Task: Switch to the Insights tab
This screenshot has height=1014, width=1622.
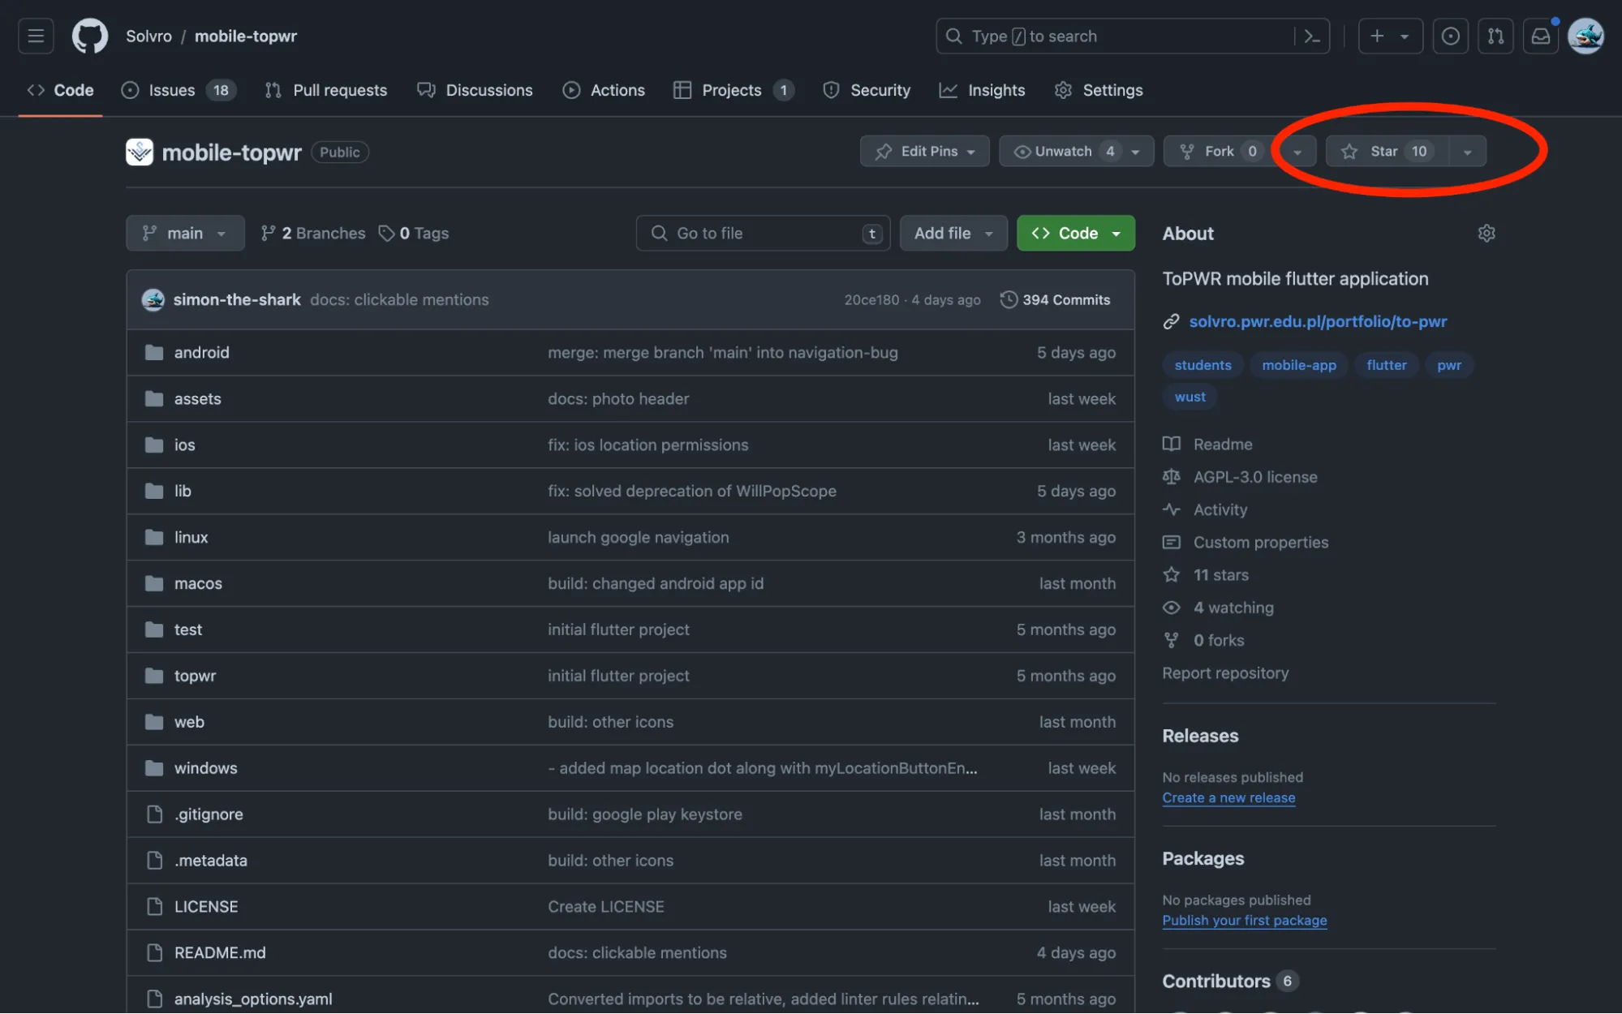Action: [982, 90]
